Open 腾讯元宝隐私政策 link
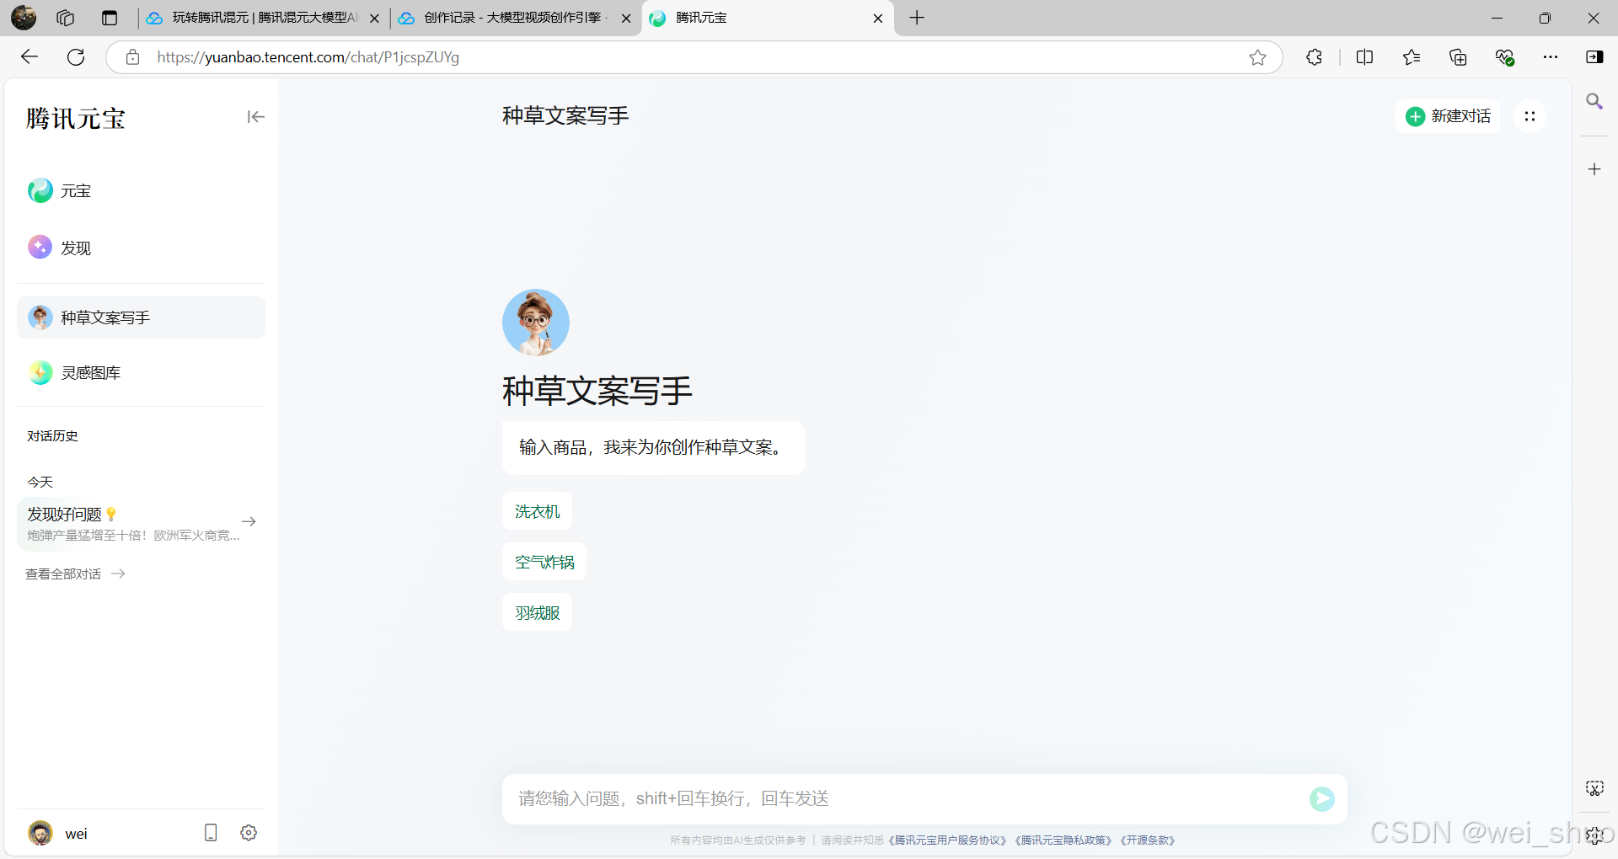 pyautogui.click(x=1063, y=840)
